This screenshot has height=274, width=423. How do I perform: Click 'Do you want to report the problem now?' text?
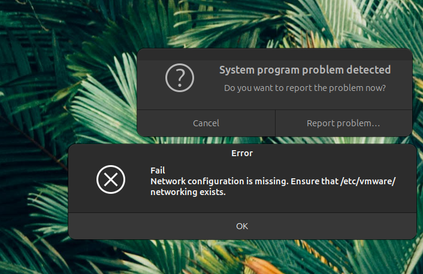(304, 88)
